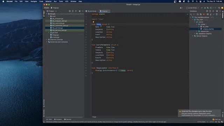The width and height of the screenshot is (224, 126).
Task: Open the Apple menu
Action: (3, 1)
